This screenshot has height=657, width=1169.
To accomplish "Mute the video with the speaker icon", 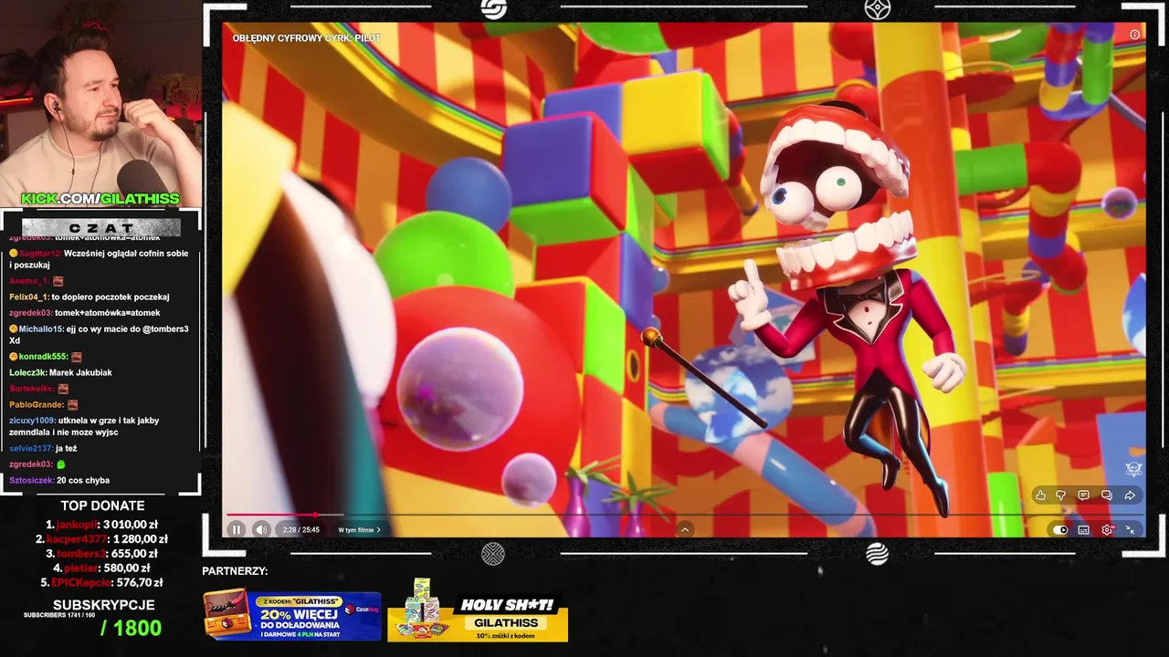I will pos(261,529).
